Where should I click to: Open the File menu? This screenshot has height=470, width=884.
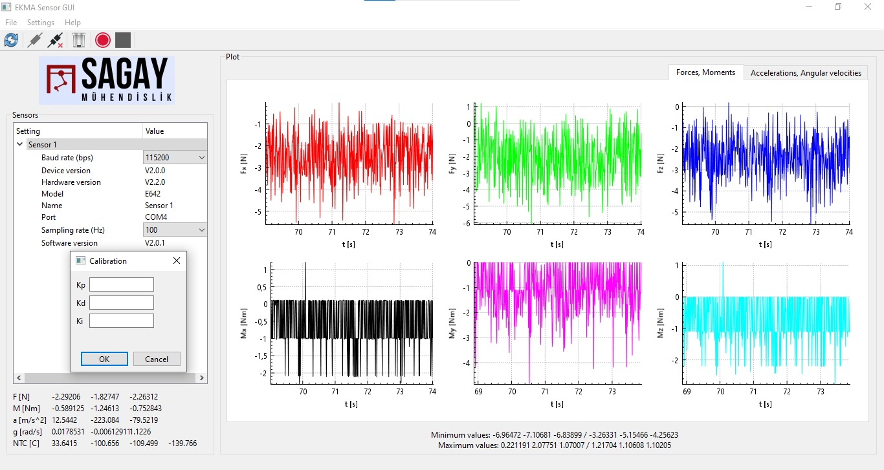point(11,23)
